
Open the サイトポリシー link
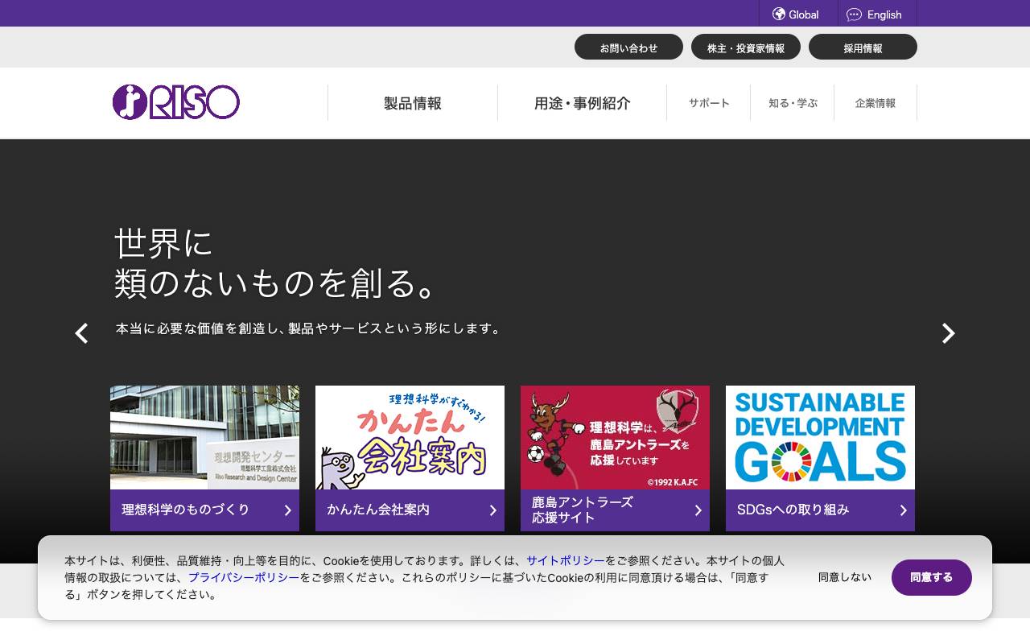tap(565, 560)
